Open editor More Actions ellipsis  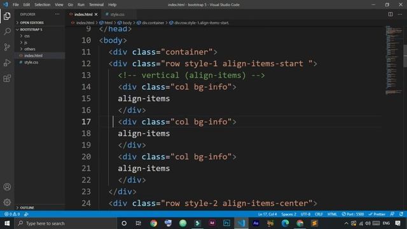click(x=400, y=14)
